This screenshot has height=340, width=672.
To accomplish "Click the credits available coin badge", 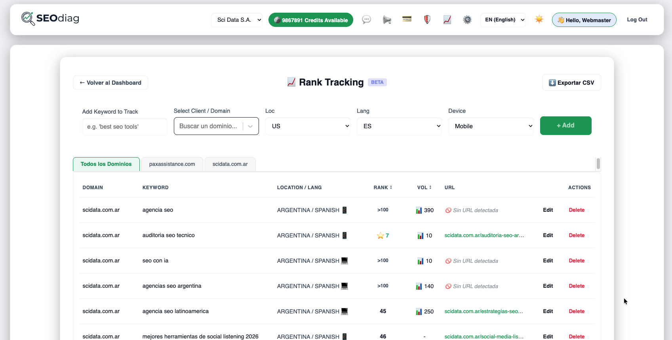I will pyautogui.click(x=311, y=20).
